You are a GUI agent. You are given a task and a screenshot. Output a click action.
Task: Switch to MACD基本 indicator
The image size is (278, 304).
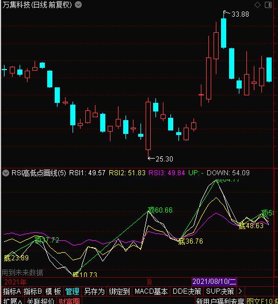point(151,291)
